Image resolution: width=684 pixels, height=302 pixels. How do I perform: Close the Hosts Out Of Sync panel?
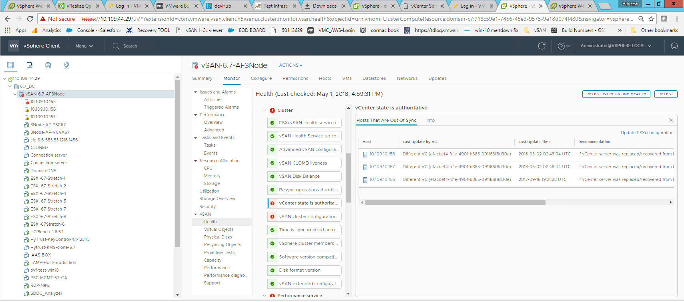[x=671, y=120]
